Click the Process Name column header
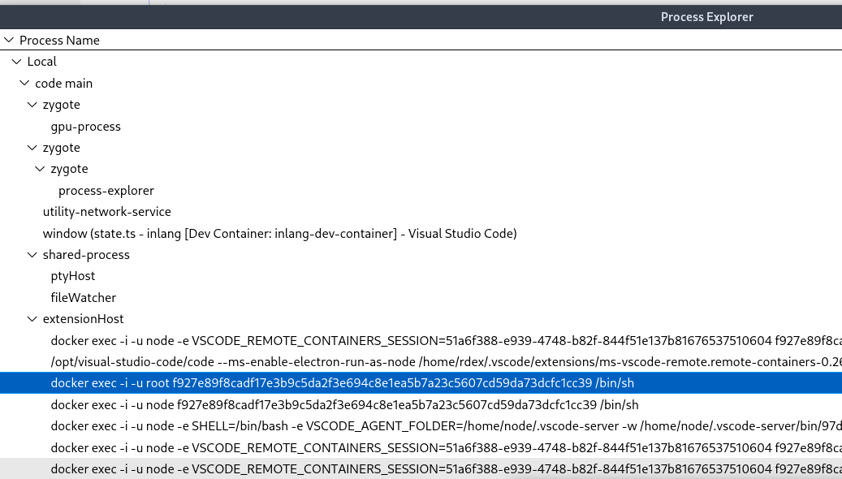Image resolution: width=842 pixels, height=479 pixels. [x=57, y=40]
